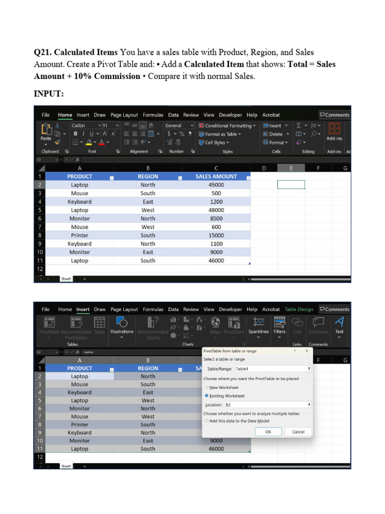Open the Calibri font name dropdown
Image resolution: width=385 pixels, height=514 pixels.
86,125
